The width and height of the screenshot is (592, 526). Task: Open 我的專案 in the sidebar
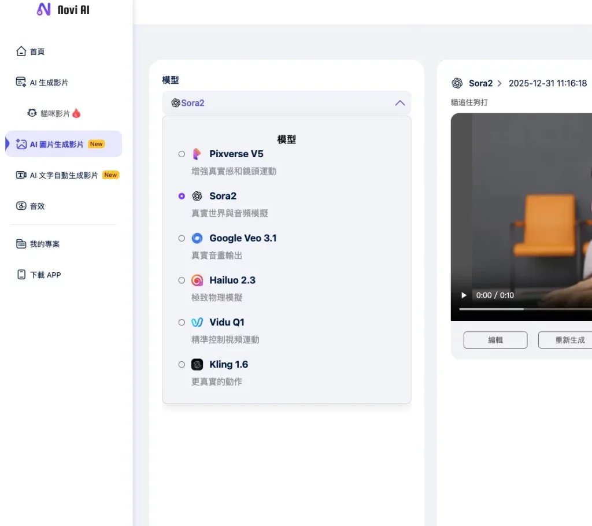(x=45, y=244)
